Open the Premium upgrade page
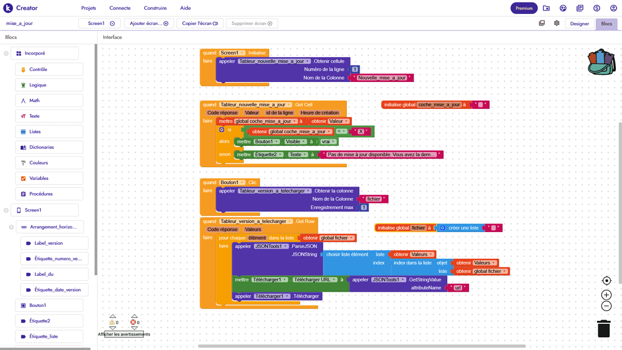622x350 pixels. 524,9
